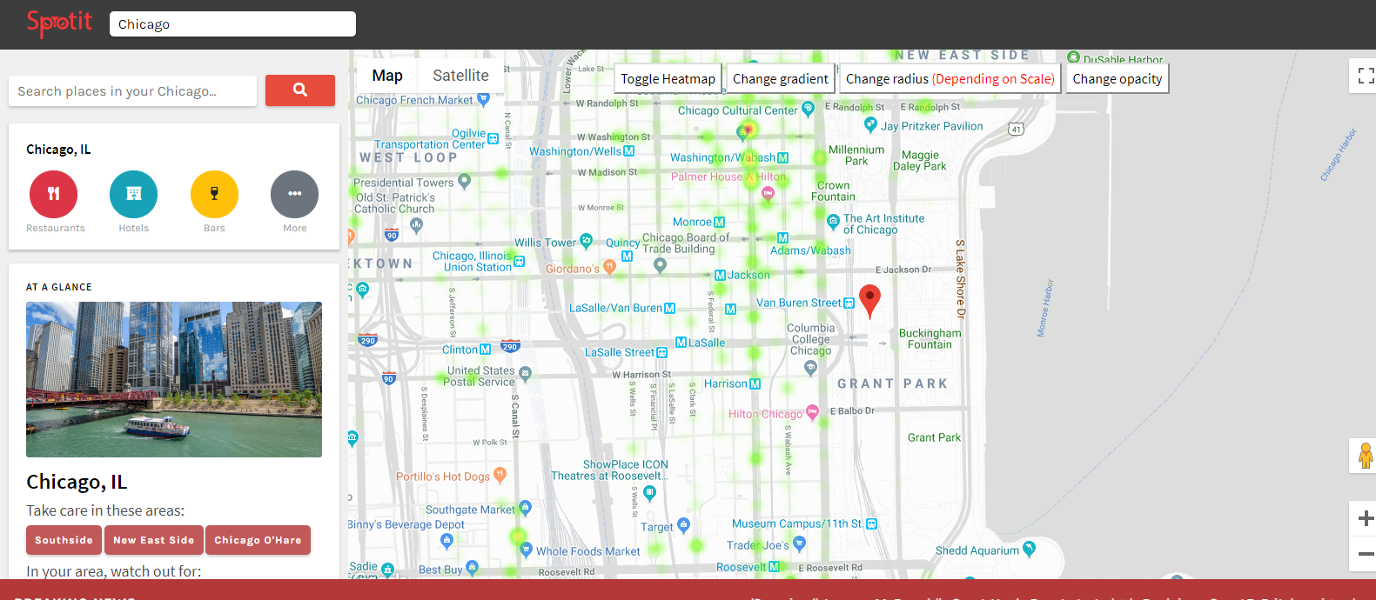Click Chicago French Market marker icon
1376x600 pixels.
(x=484, y=99)
